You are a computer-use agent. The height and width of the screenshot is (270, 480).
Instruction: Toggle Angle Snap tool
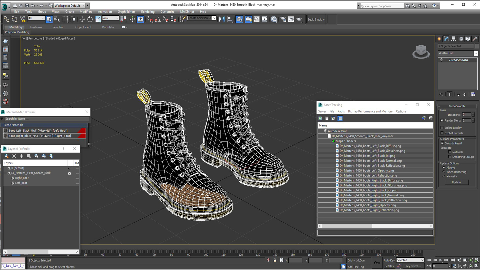tap(158, 19)
